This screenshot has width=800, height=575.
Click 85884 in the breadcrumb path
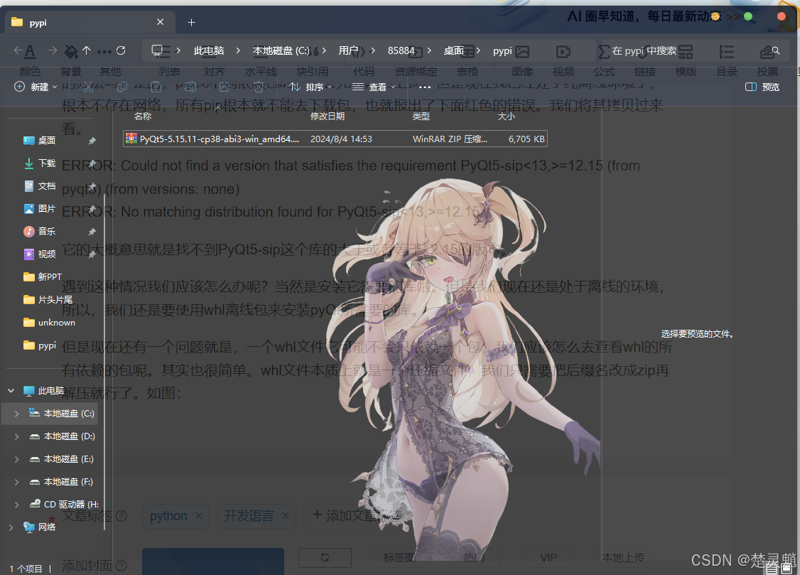coord(401,50)
